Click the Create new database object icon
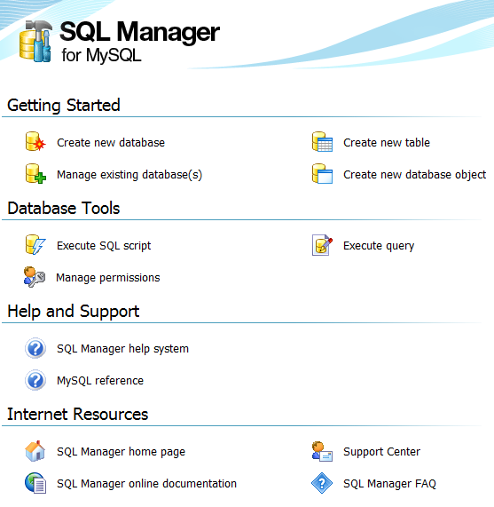 (x=322, y=174)
